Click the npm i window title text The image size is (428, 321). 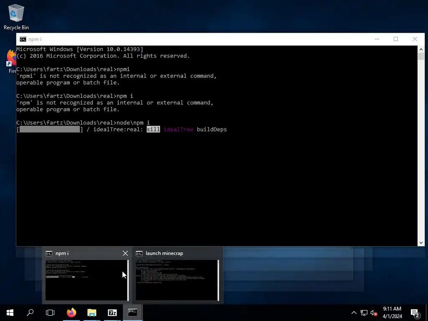coord(35,39)
